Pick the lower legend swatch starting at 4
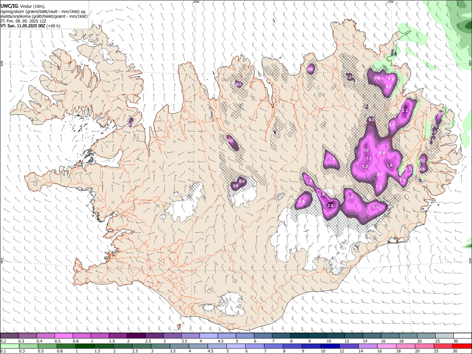Image resolution: width=472 pixels, height=354 pixels. pos(198,346)
